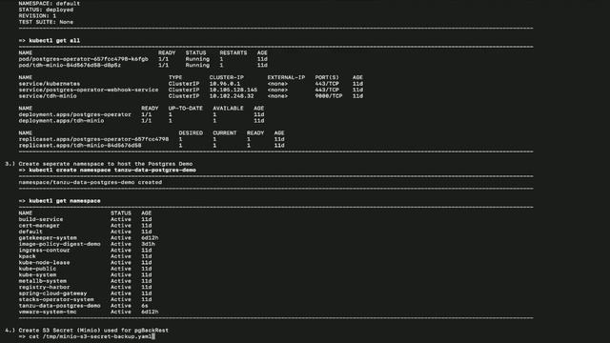Click the 'STATUS: deployed' line
Viewport: 610px width, 343px height.
(46, 10)
